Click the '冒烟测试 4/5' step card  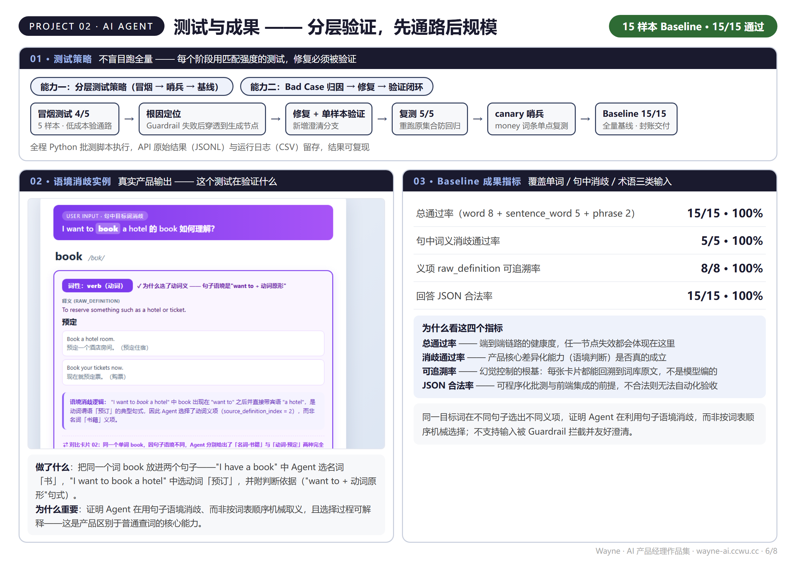[x=75, y=119]
